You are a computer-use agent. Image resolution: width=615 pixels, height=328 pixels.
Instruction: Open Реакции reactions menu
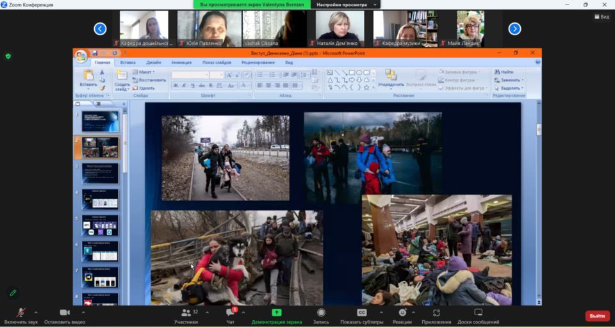coord(402,313)
